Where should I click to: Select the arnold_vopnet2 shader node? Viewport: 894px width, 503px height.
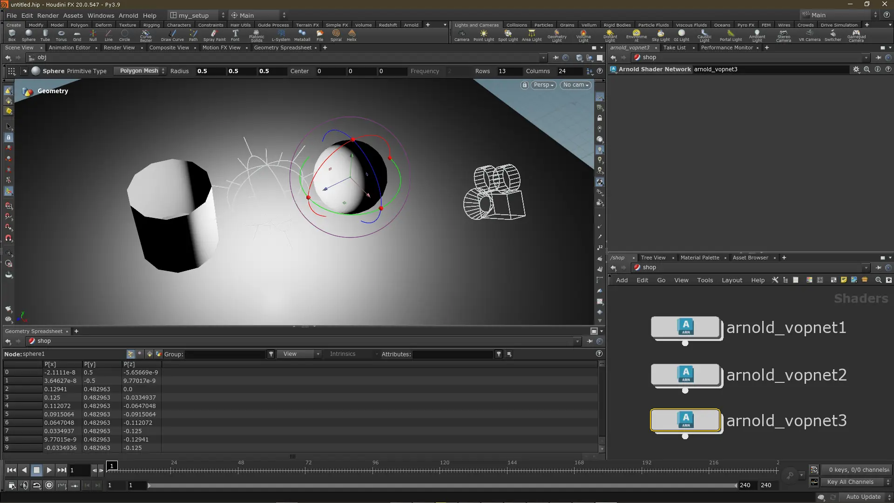685,374
